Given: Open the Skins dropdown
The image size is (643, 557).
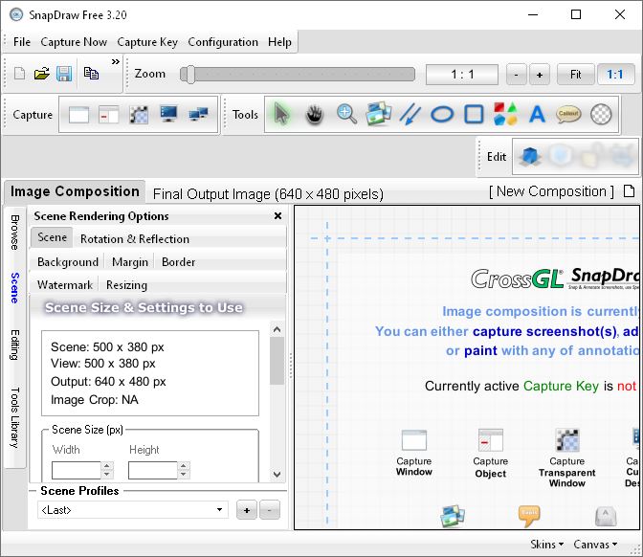Looking at the screenshot, I should click(546, 545).
